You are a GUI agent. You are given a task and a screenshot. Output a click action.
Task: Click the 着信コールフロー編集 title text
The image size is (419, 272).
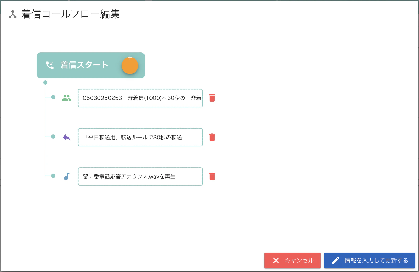[70, 14]
